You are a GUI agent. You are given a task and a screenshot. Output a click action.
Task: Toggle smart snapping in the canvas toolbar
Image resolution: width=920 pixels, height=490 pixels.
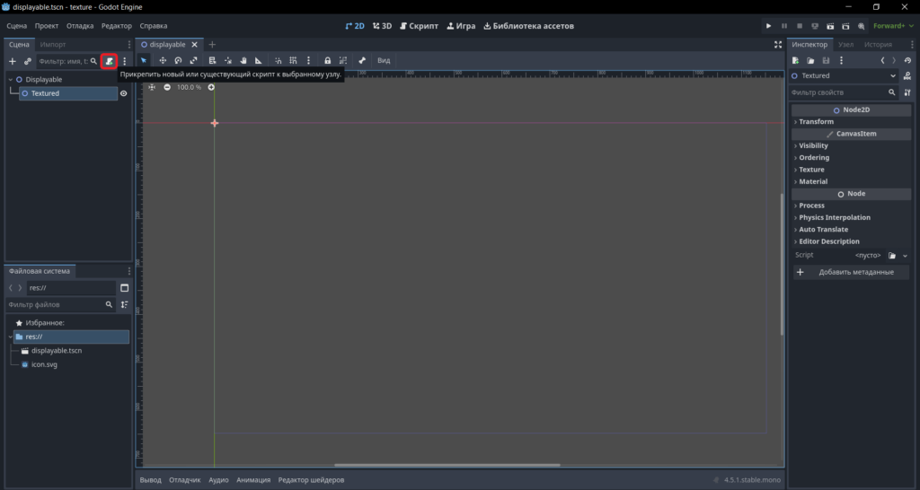(278, 60)
